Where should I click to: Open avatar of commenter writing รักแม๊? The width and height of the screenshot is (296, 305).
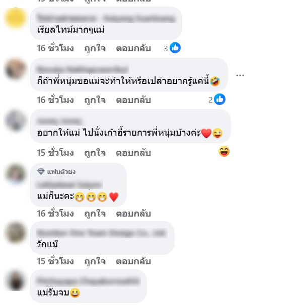16,233
